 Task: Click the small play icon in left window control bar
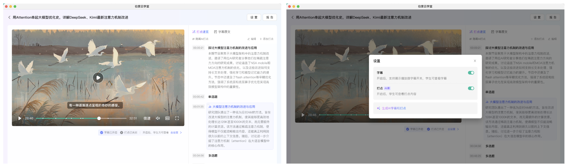coord(20,118)
